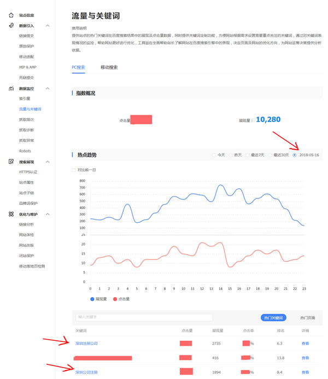328x379 pixels.
Task: Collapse the 数据引入 sidebar section arrow
Action: [x=48, y=26]
